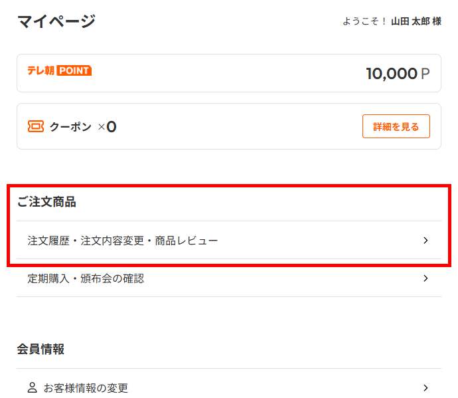Viewport: 458px width, 398px height.
Task: Click the person icon beside お客様情報の変更
Action: click(32, 387)
